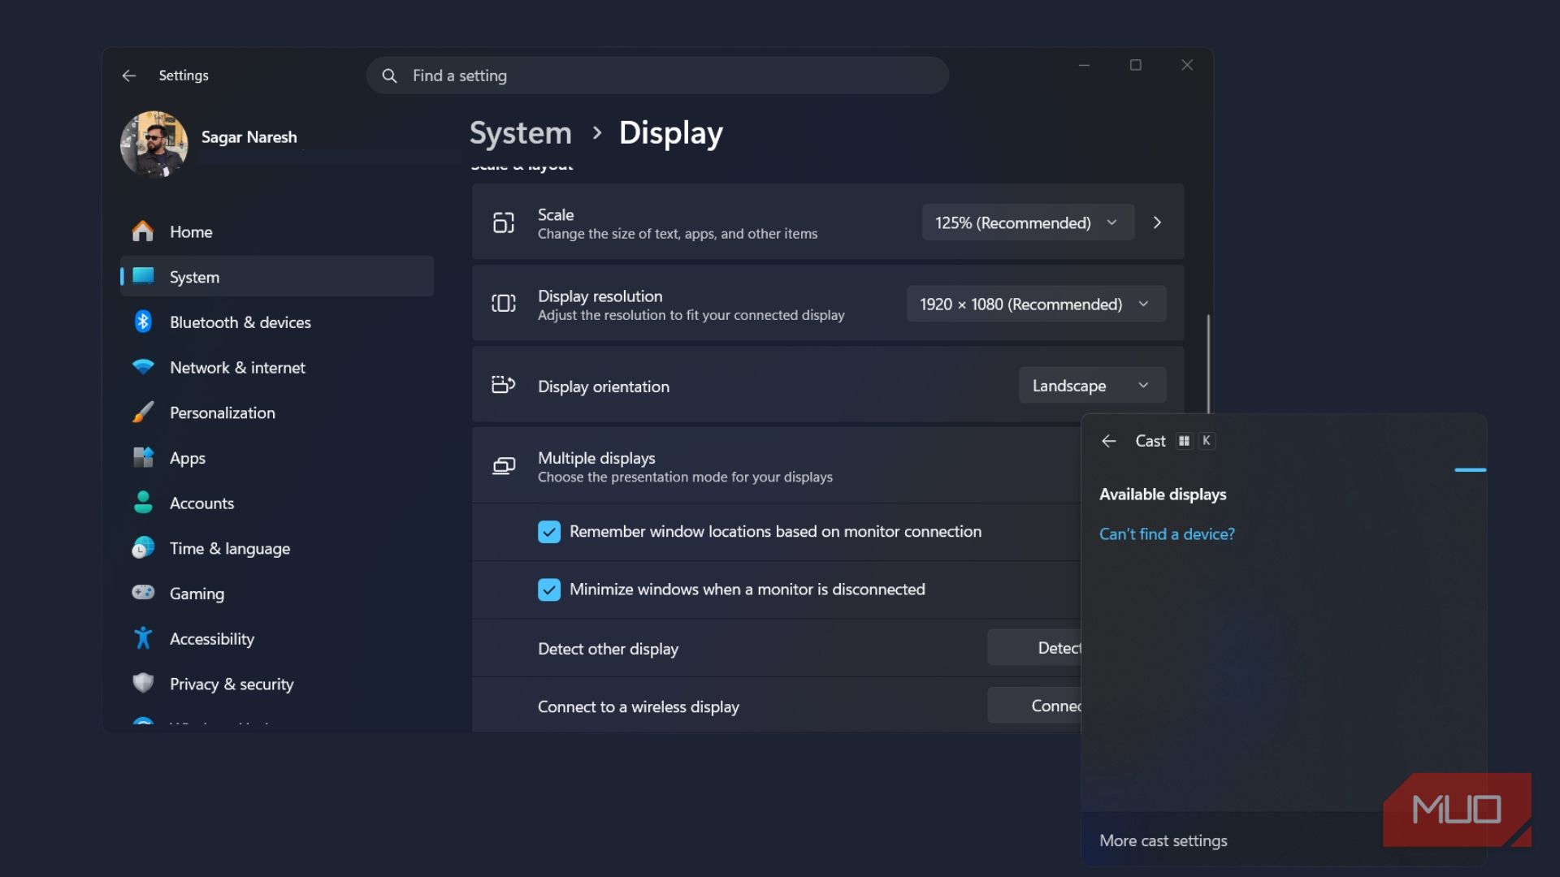Click the Find a setting field
Image resolution: width=1560 pixels, height=877 pixels.
coord(657,76)
